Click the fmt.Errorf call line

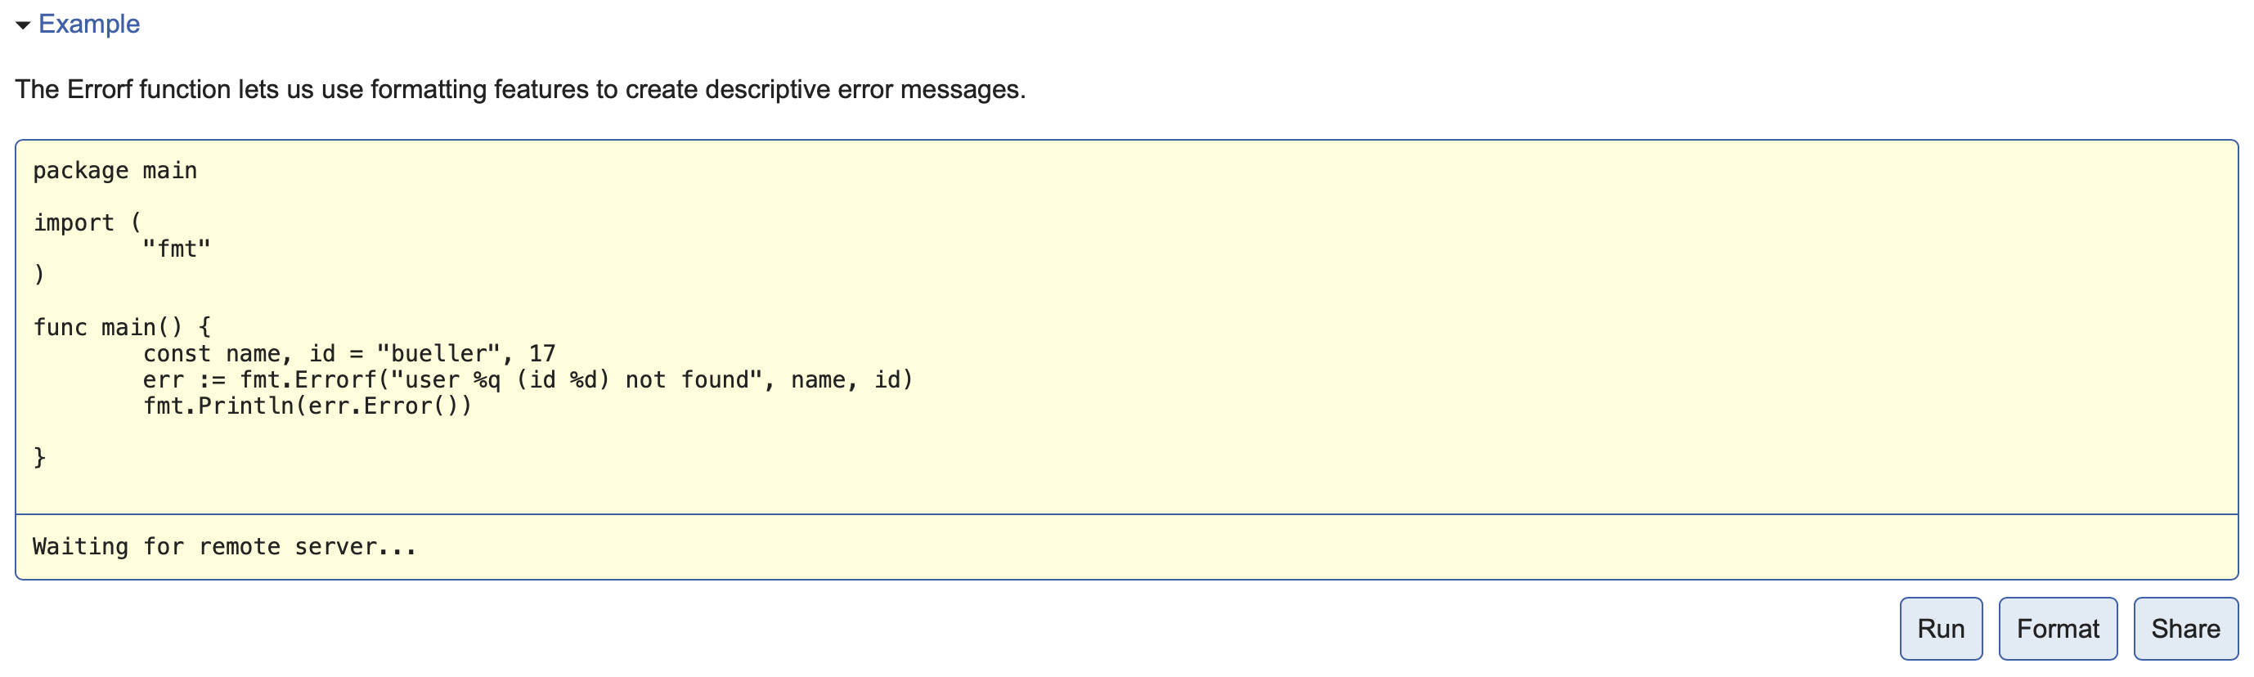[x=528, y=379]
